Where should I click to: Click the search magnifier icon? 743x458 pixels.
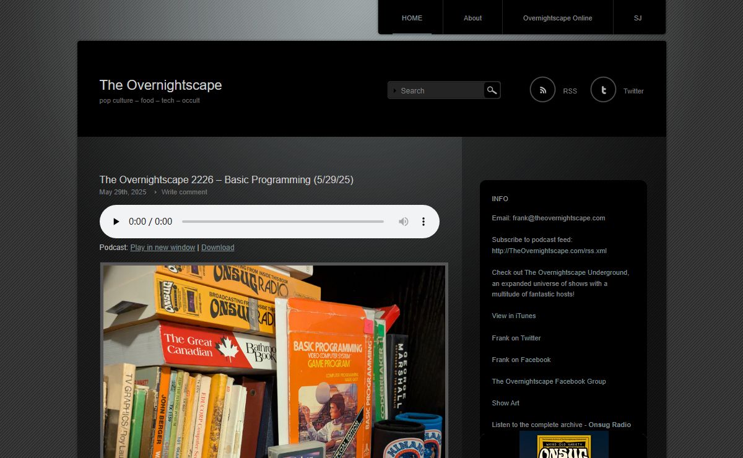492,90
